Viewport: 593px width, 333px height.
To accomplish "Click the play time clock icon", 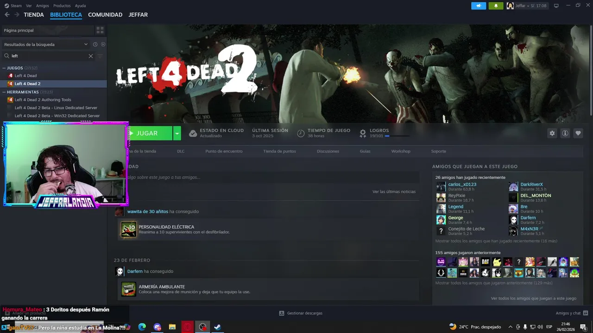I will pos(301,133).
